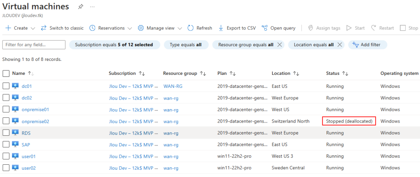Click the Switzerland North location cell
Viewport: 420px width, 177px height.
point(290,121)
